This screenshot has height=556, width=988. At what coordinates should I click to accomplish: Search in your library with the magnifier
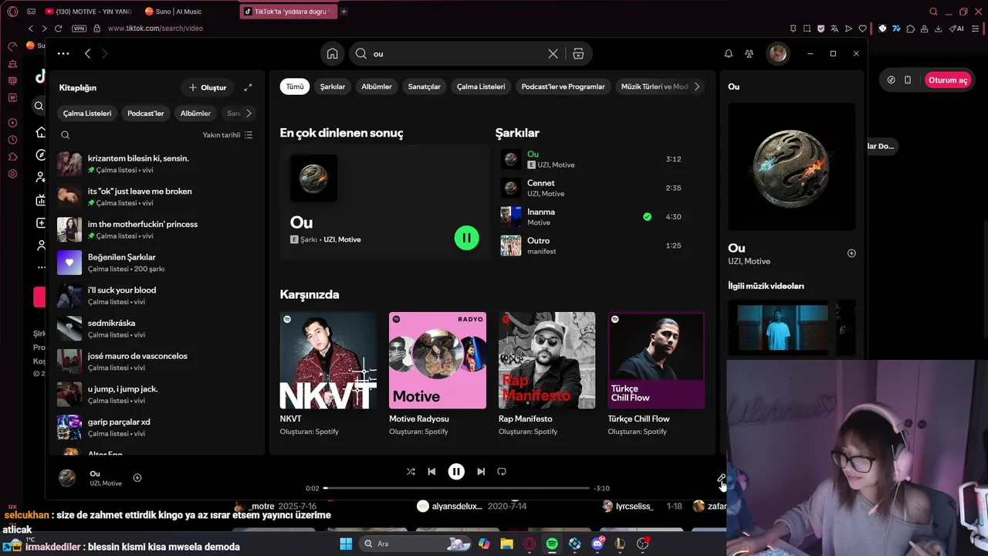66,134
